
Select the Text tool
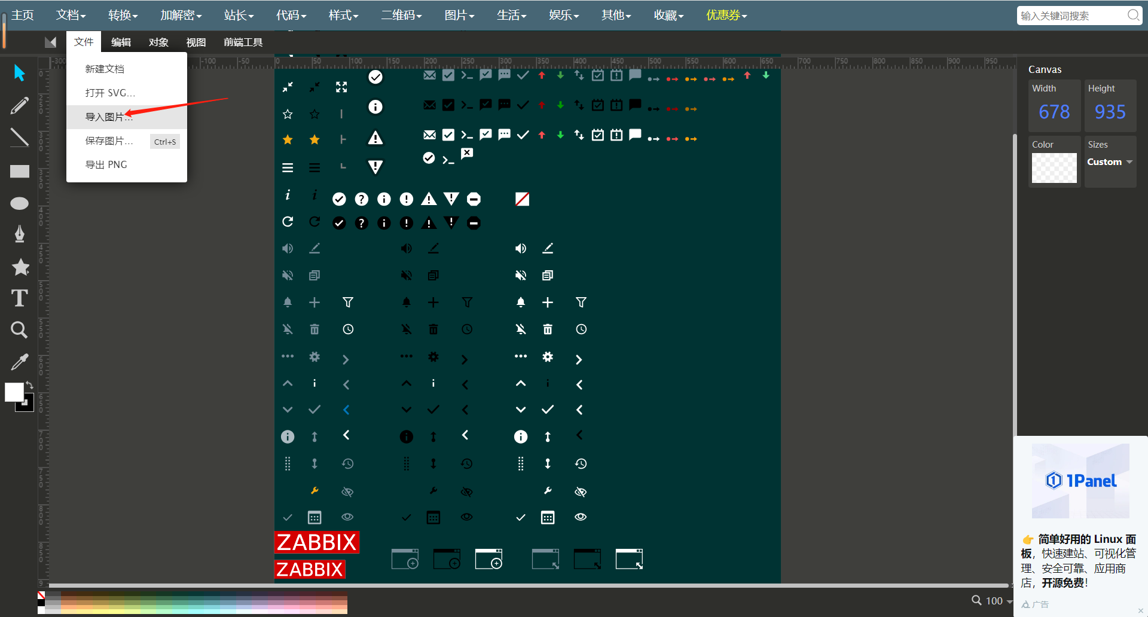pos(19,298)
